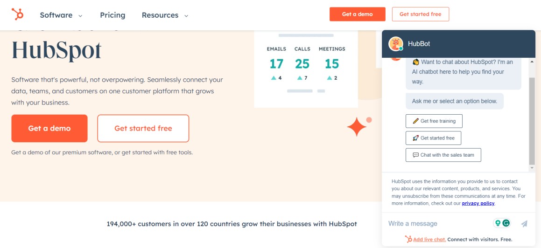Screen dimensions: 541x248
Task: Click the header Get a demo button
Action: click(357, 14)
